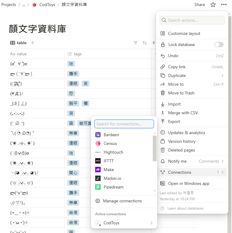Open Notify me Comments dropdown

coord(211,161)
